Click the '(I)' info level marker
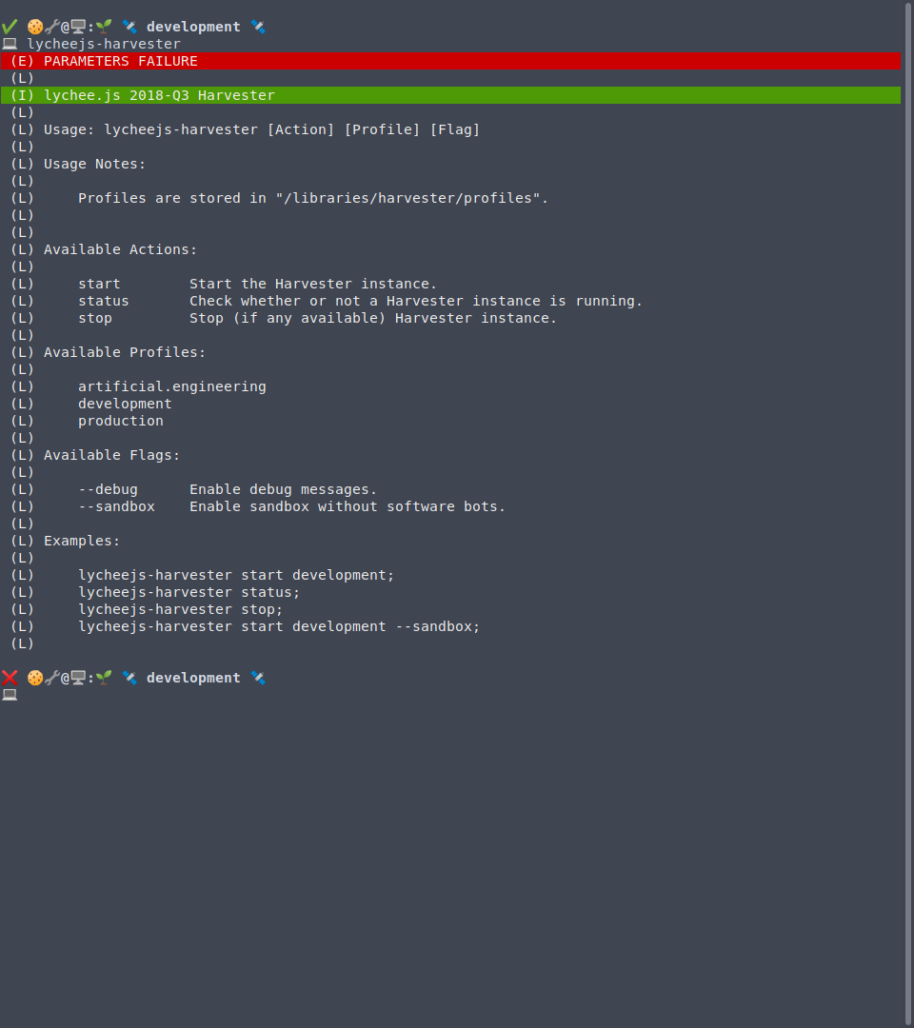This screenshot has width=914, height=1028. click(x=22, y=95)
